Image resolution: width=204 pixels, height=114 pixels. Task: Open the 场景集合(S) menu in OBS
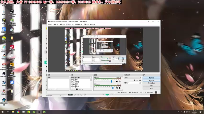(x=79, y=24)
